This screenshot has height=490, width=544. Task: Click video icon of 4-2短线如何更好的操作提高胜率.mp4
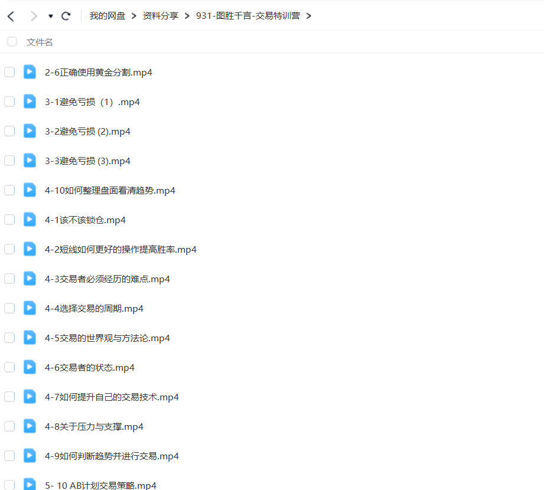point(30,249)
